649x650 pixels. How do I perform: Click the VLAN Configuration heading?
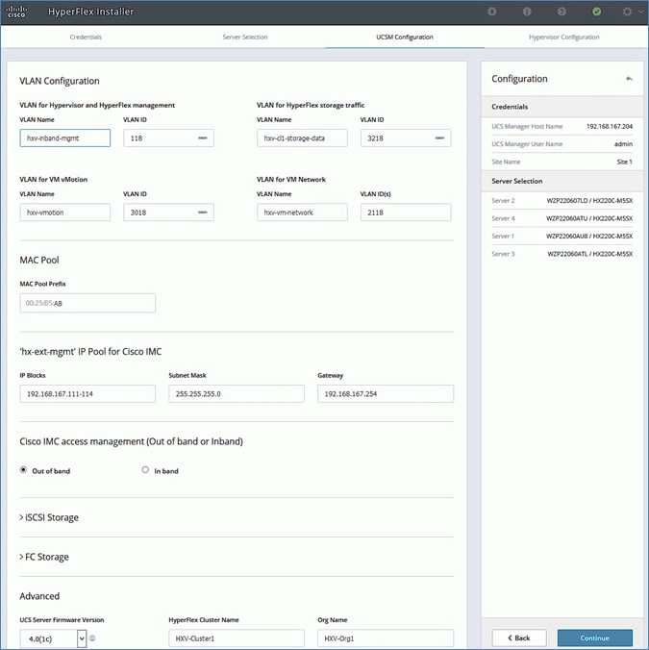[x=60, y=81]
